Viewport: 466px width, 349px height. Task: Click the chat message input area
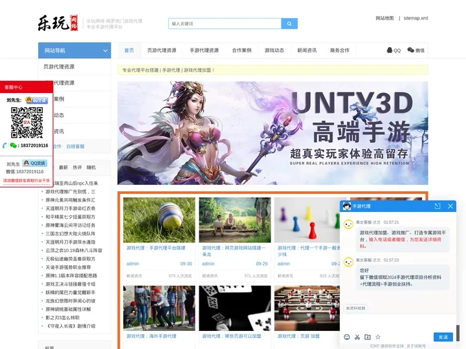pyautogui.click(x=397, y=323)
